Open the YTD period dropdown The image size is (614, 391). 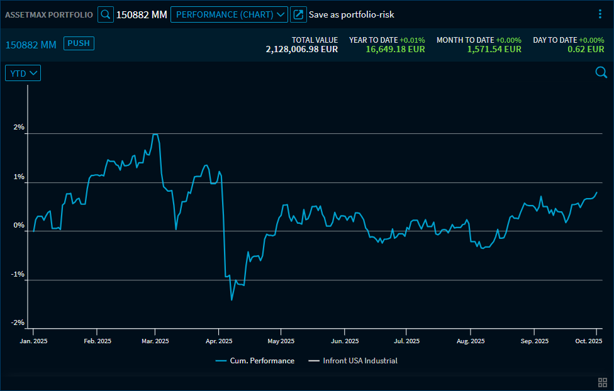click(23, 73)
